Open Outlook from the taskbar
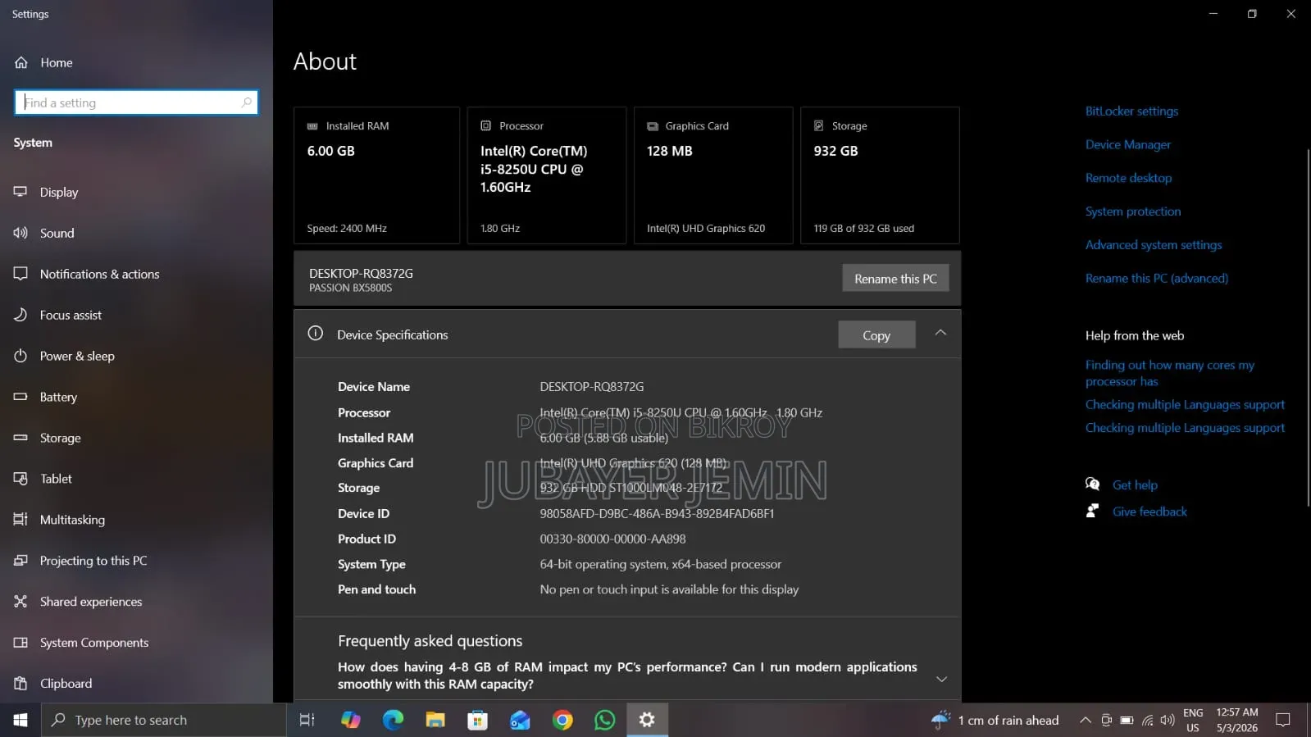1311x737 pixels. [x=520, y=720]
